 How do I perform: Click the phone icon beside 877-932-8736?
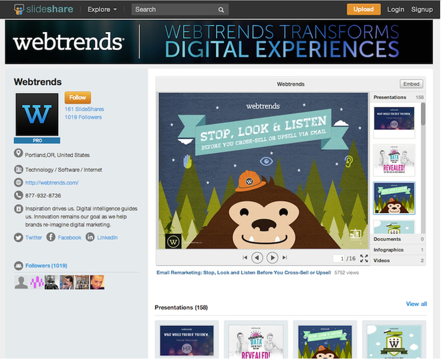click(x=18, y=195)
